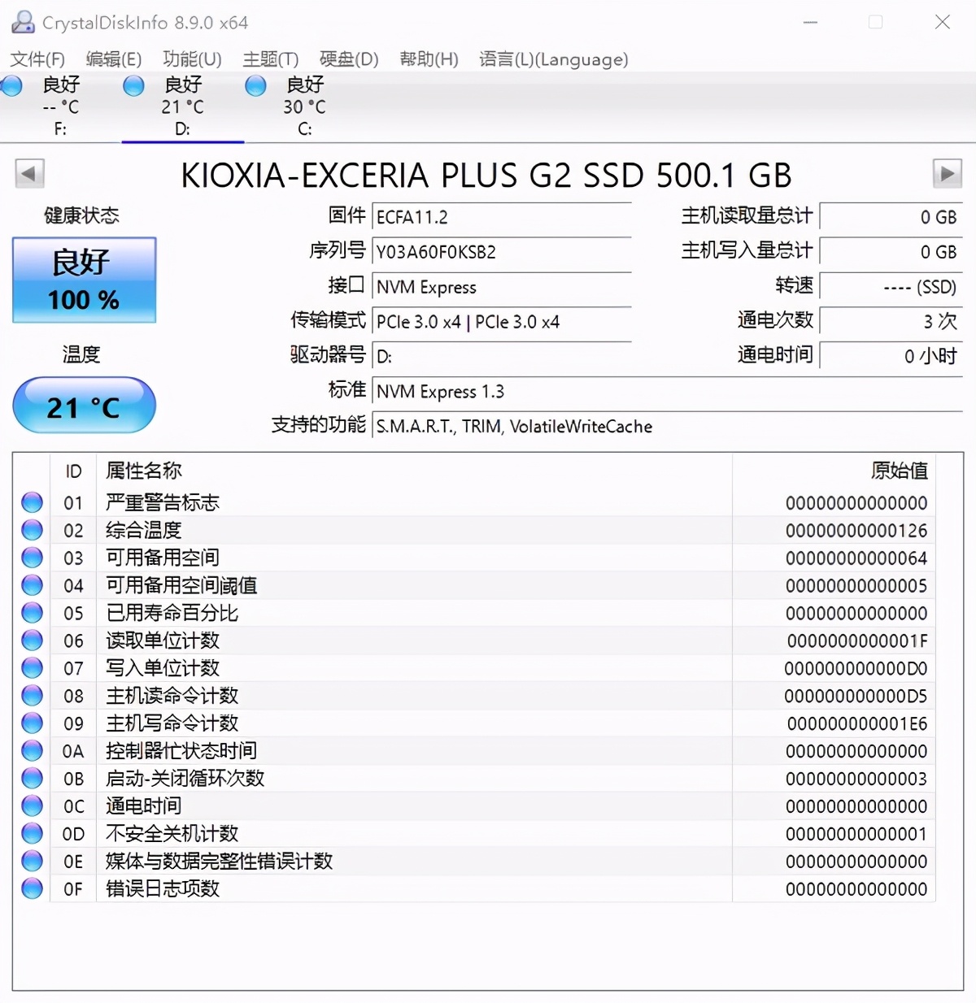The image size is (976, 1003).
Task: Click the 转速 value ---- (SSD)
Action: pos(891,287)
